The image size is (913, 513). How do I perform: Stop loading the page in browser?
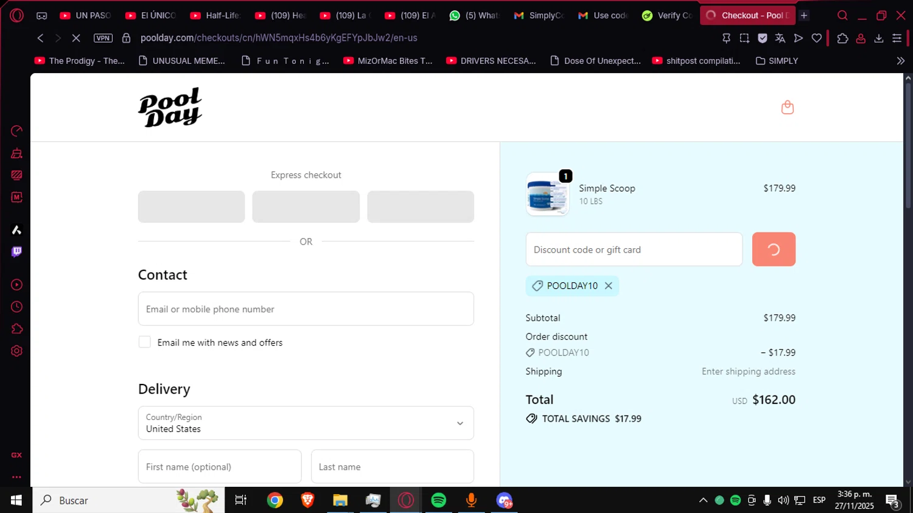[x=76, y=38]
